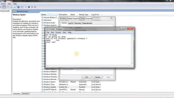Open Notepad's Help menu

(70, 32)
